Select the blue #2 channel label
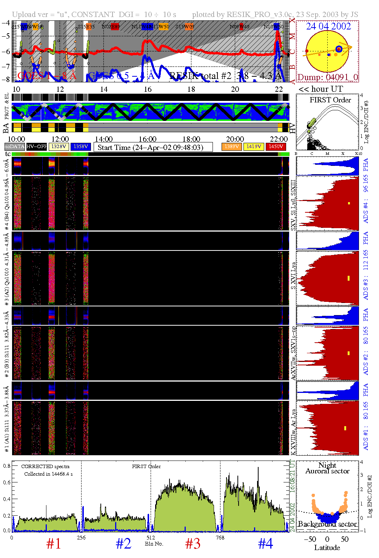The width and height of the screenshot is (379, 558). (123, 544)
